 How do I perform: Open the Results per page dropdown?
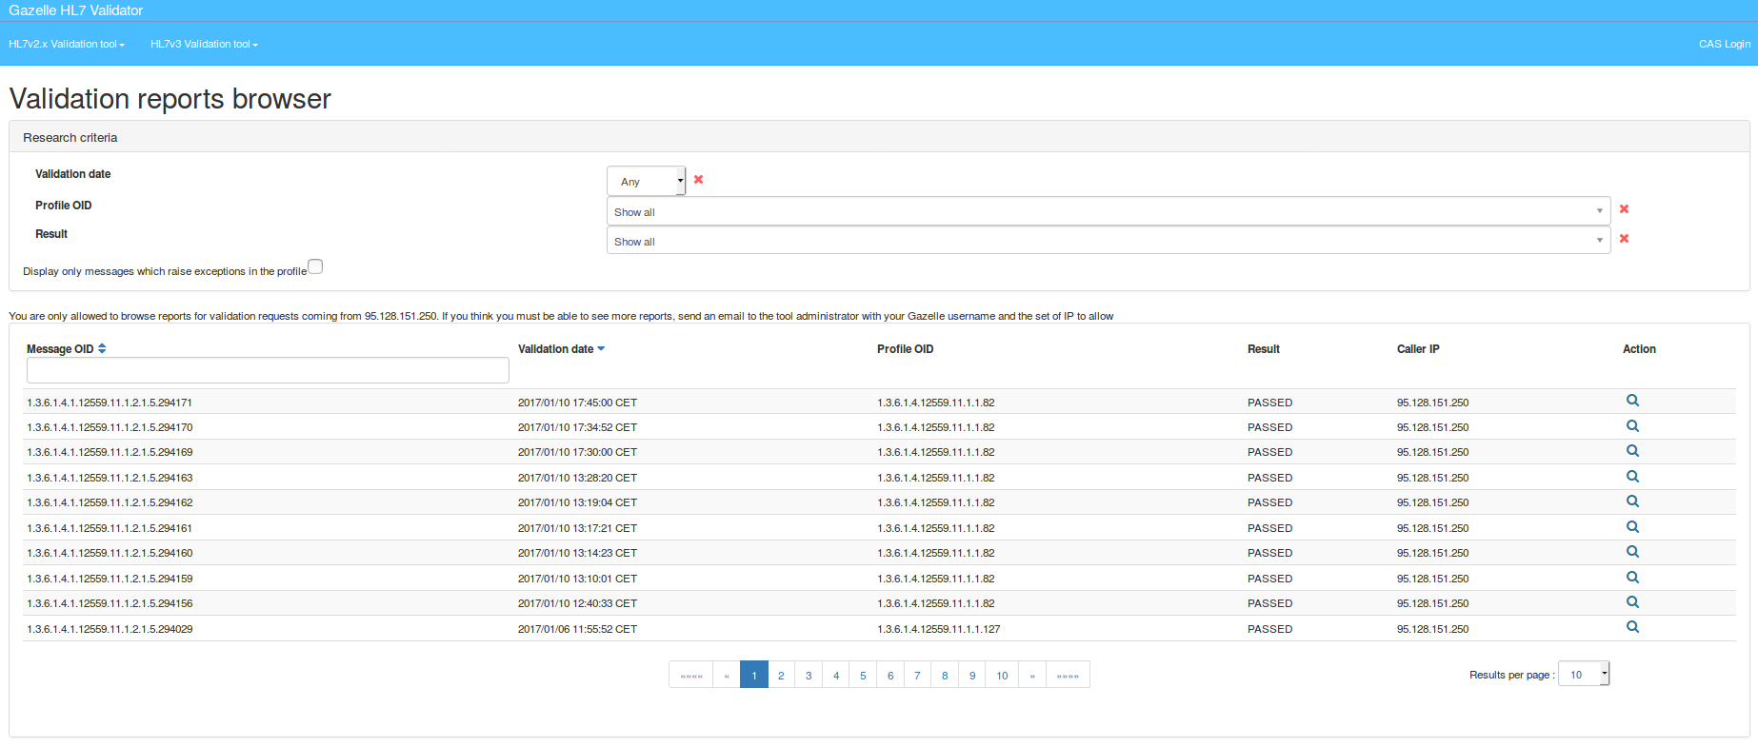(x=1584, y=674)
